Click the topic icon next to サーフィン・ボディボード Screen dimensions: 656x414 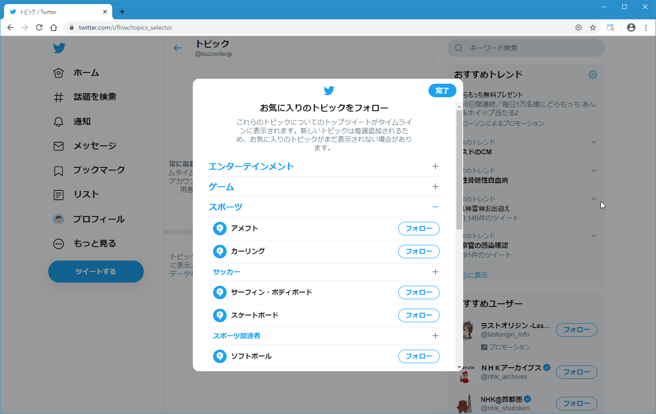pyautogui.click(x=220, y=292)
